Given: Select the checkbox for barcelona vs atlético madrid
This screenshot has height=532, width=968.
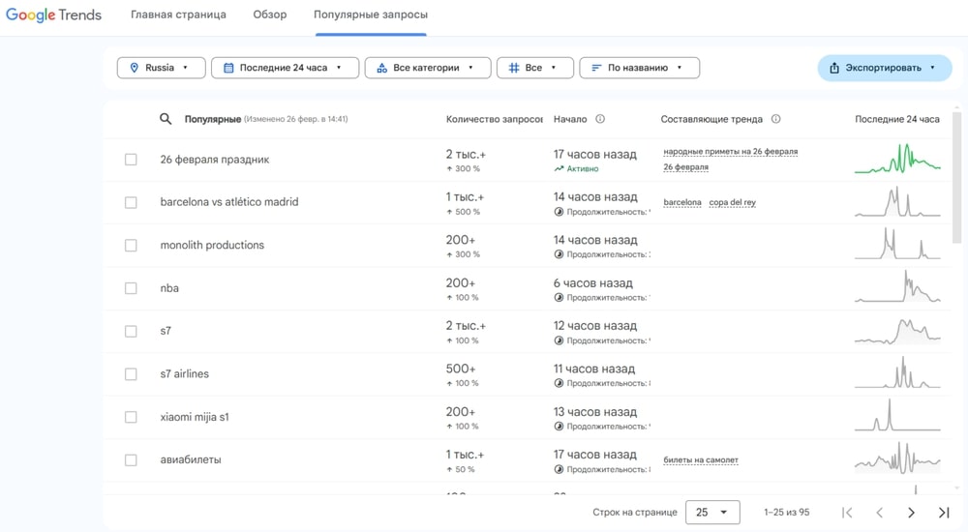Looking at the screenshot, I should [x=131, y=202].
